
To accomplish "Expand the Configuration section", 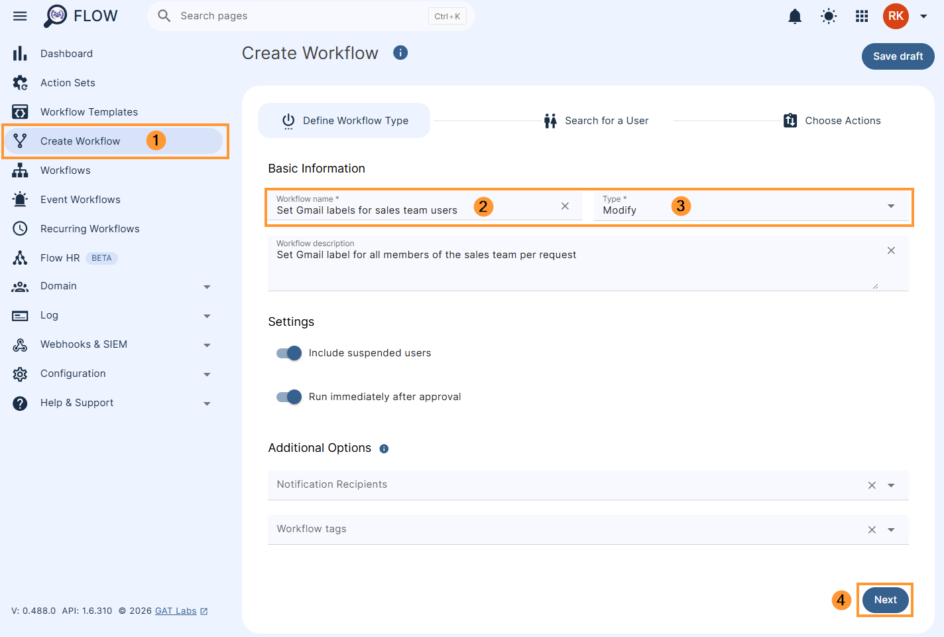I will (207, 374).
